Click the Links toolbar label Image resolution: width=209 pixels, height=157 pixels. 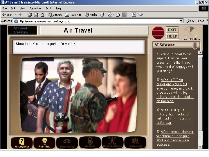pyautogui.click(x=201, y=21)
